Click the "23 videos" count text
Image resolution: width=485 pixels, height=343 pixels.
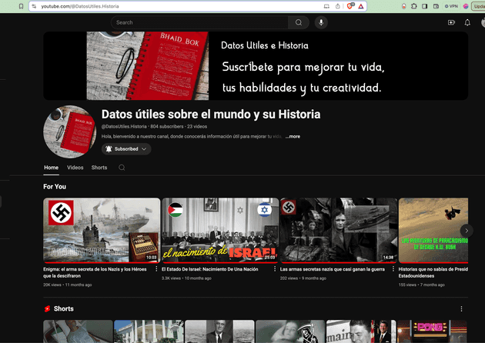click(197, 126)
